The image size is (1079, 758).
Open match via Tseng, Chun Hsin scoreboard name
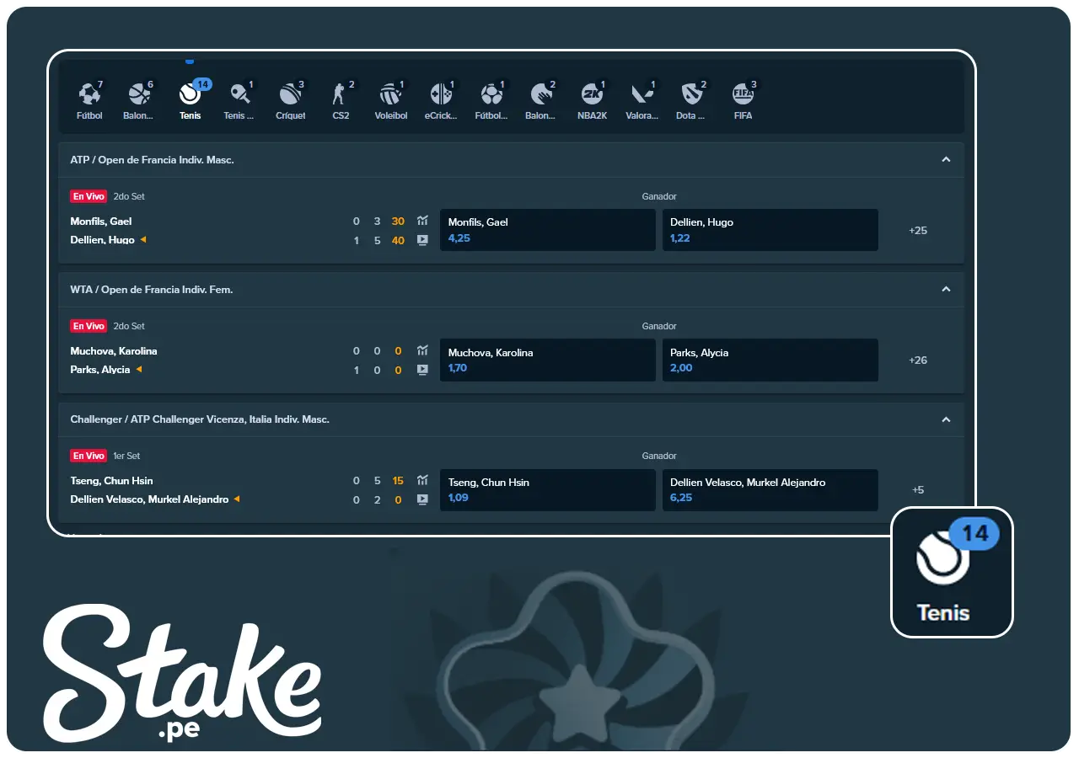112,481
